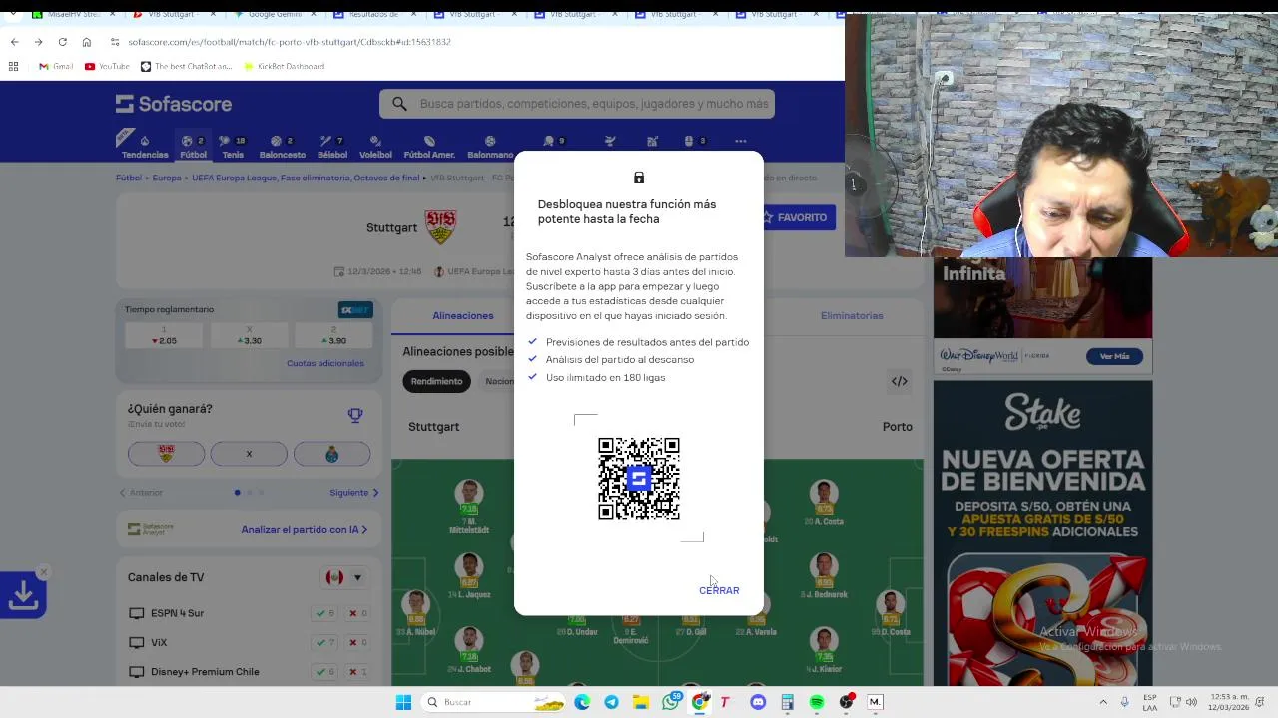Viewport: 1278px width, 718px height.
Task: Open the YouTube bookmark
Action: (x=107, y=66)
